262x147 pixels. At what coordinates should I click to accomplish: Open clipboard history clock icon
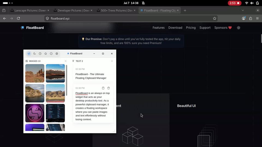click(40, 54)
